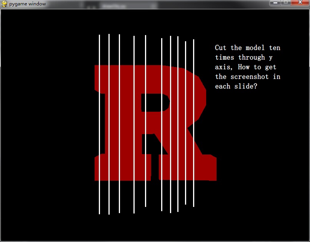Click the text 'times through y'
This screenshot has width=310, height=242.
point(244,57)
